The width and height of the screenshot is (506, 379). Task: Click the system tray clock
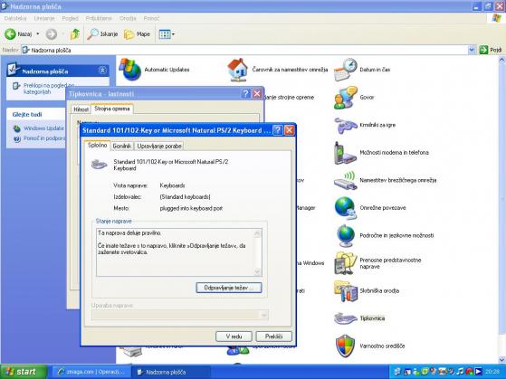point(492,372)
